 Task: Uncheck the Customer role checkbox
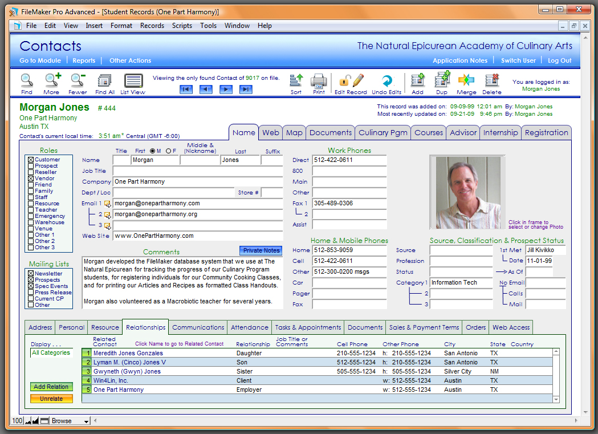[31, 160]
